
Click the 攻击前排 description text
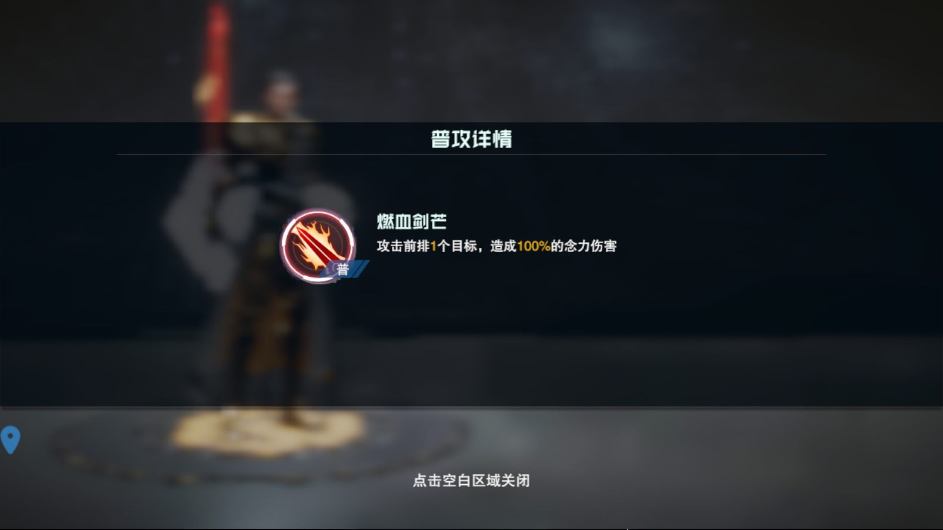403,246
